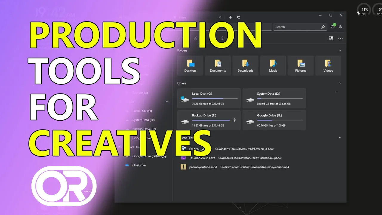
Task: Open the Pictures folder tile
Action: coord(301,65)
